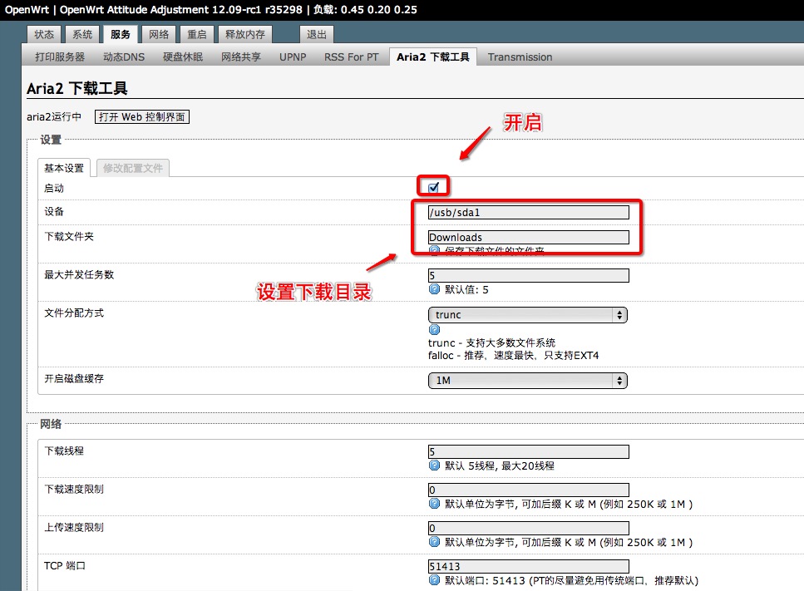Click help icon under file allocation dropdown
The width and height of the screenshot is (804, 591).
pos(434,329)
